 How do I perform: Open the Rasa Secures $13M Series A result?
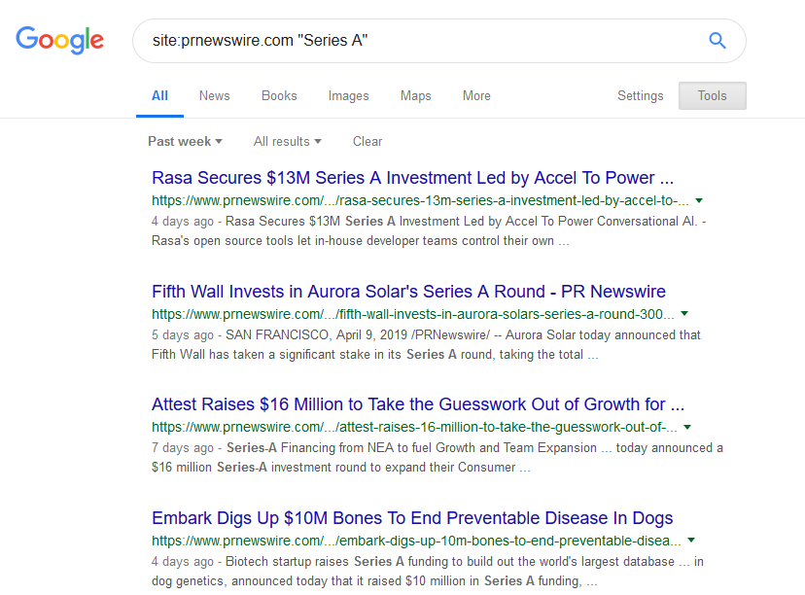tap(413, 178)
